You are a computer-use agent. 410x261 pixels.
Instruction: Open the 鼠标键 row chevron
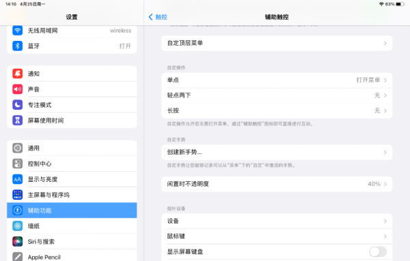(x=385, y=236)
